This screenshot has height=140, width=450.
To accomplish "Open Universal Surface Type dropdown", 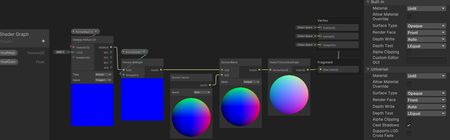I will 426,93.
